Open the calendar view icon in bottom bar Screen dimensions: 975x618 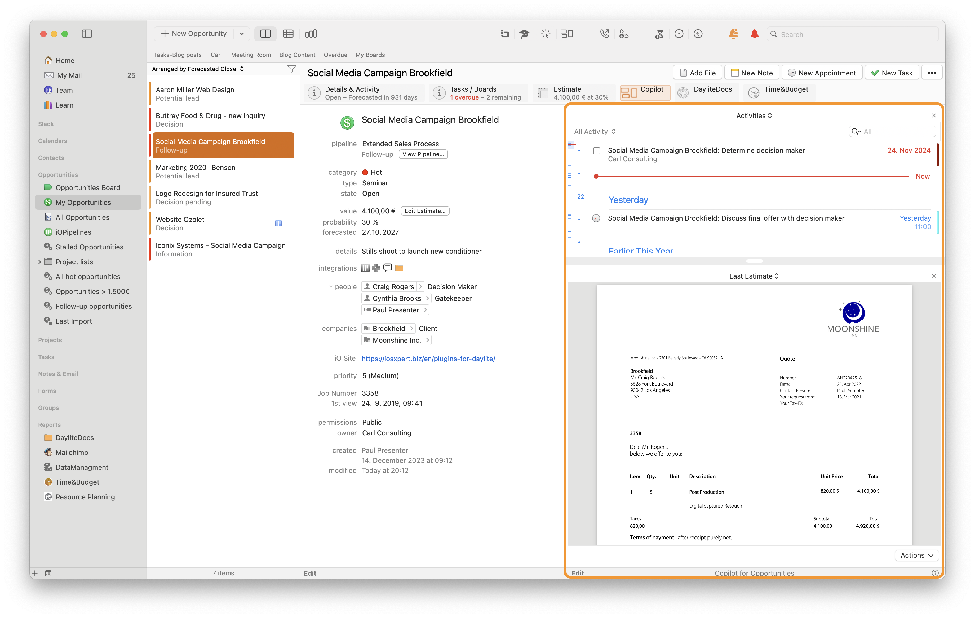coord(48,573)
